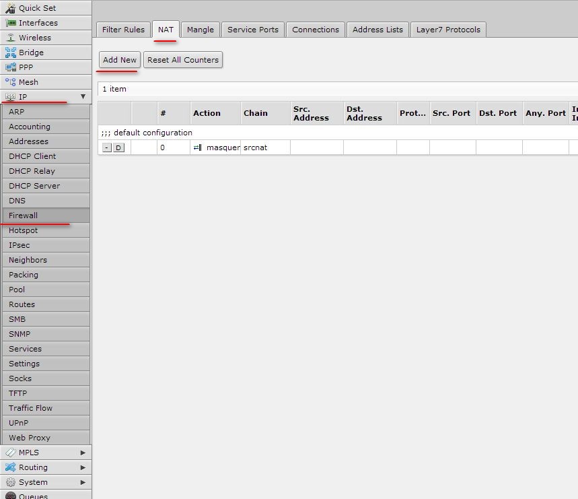The height and width of the screenshot is (499, 578).
Task: Click the Add New button
Action: pyautogui.click(x=119, y=60)
